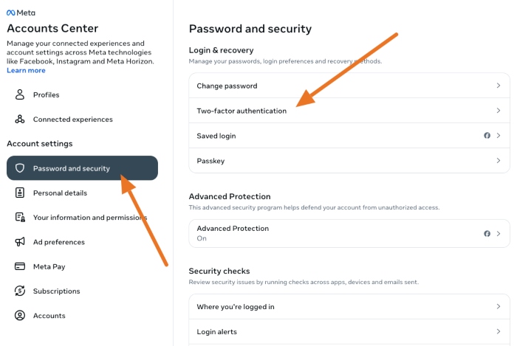Click the Profiles person icon
This screenshot has width=517, height=346.
point(20,94)
